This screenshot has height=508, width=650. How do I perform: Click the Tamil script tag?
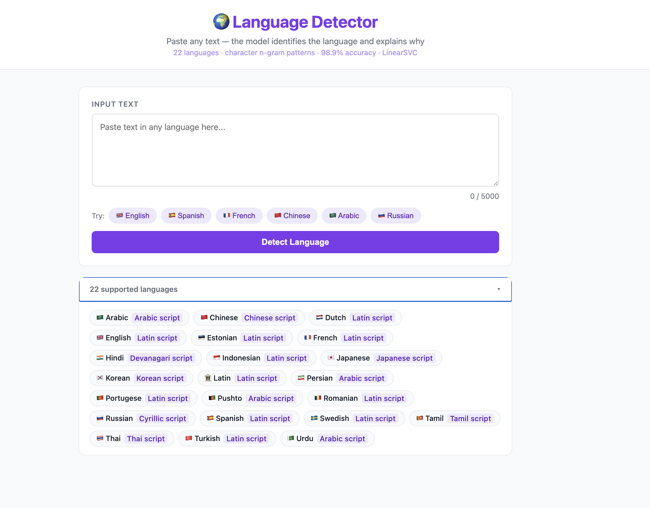tap(470, 418)
